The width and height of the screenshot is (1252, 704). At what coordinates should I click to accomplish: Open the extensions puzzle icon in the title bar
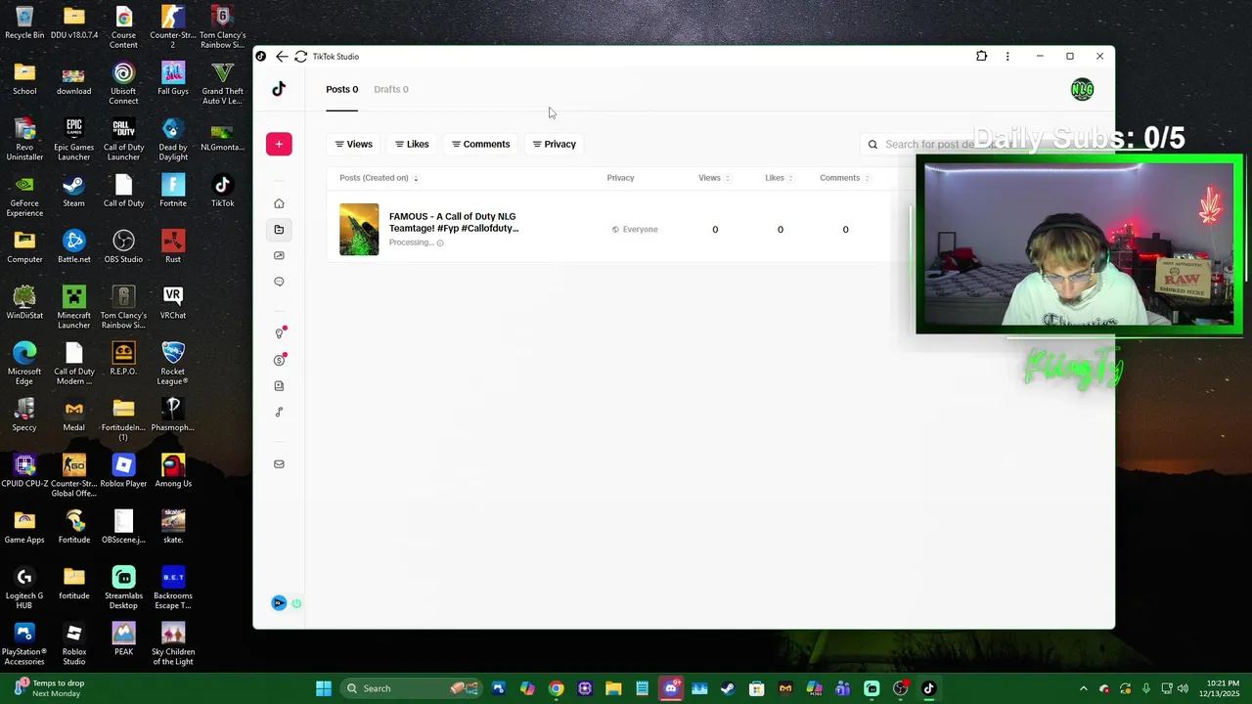click(981, 56)
